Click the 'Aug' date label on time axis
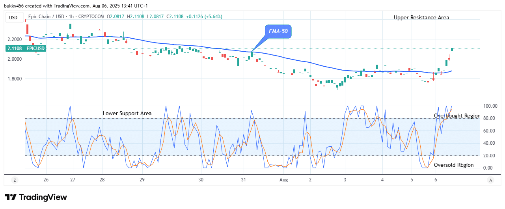The image size is (505, 209). tap(283, 180)
